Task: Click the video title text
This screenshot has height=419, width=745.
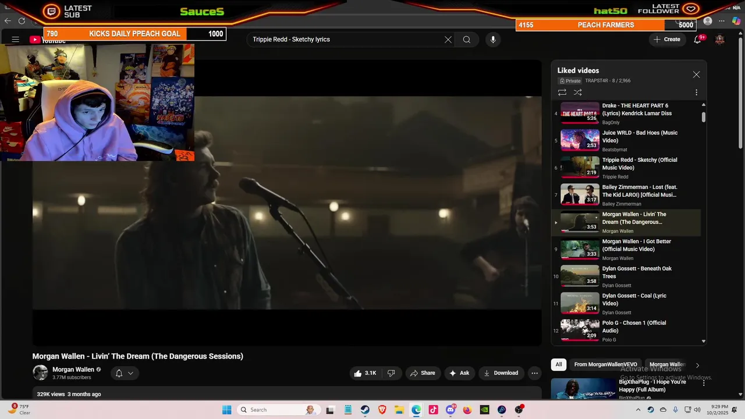Action: [x=137, y=356]
